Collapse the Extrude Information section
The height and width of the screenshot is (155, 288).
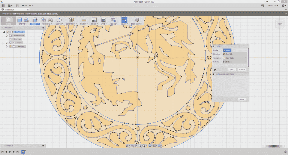click(x=213, y=74)
